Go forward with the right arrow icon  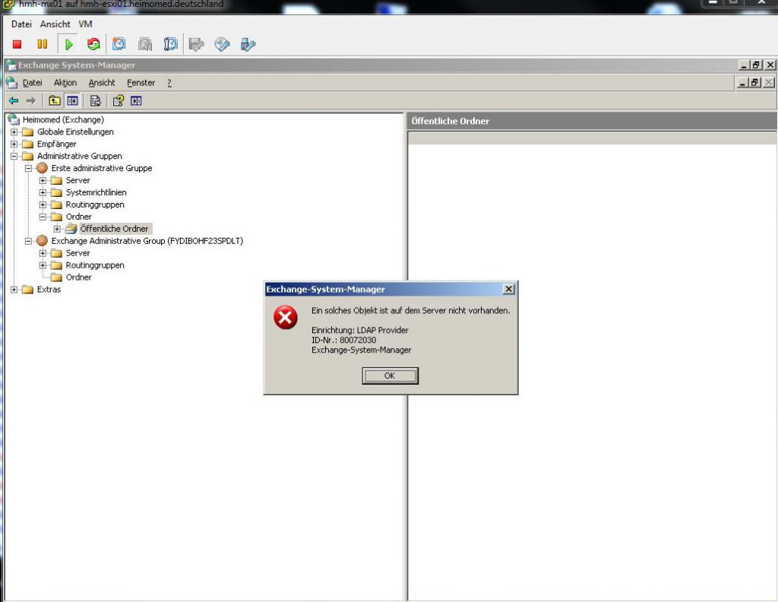(30, 101)
